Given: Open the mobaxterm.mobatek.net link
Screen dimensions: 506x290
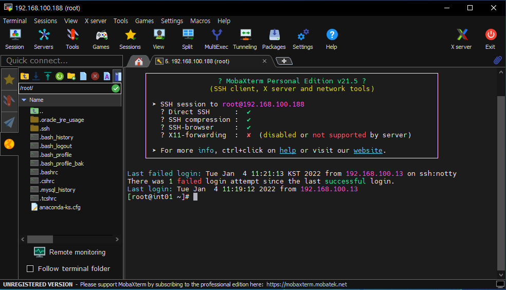Looking at the screenshot, I should [306, 284].
